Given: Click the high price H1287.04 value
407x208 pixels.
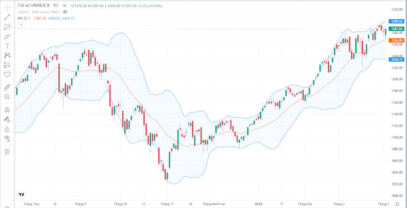Looking at the screenshot, I should click(96, 6).
